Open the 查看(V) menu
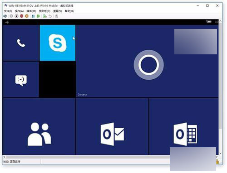 tap(58, 11)
